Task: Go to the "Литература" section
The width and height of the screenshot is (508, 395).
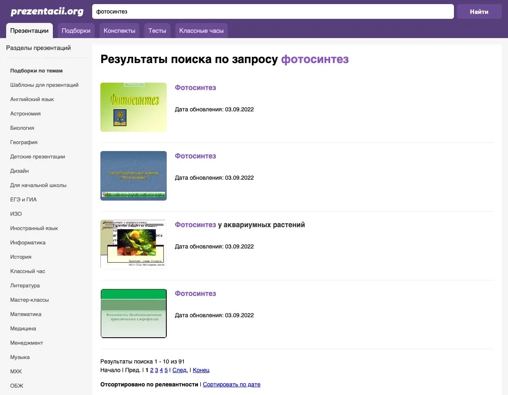Action: pos(25,285)
